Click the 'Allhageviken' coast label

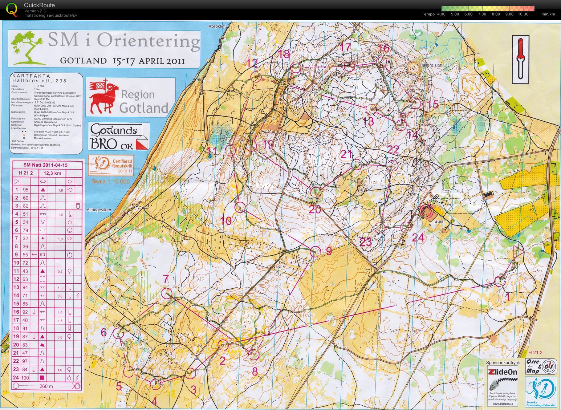[x=99, y=210]
